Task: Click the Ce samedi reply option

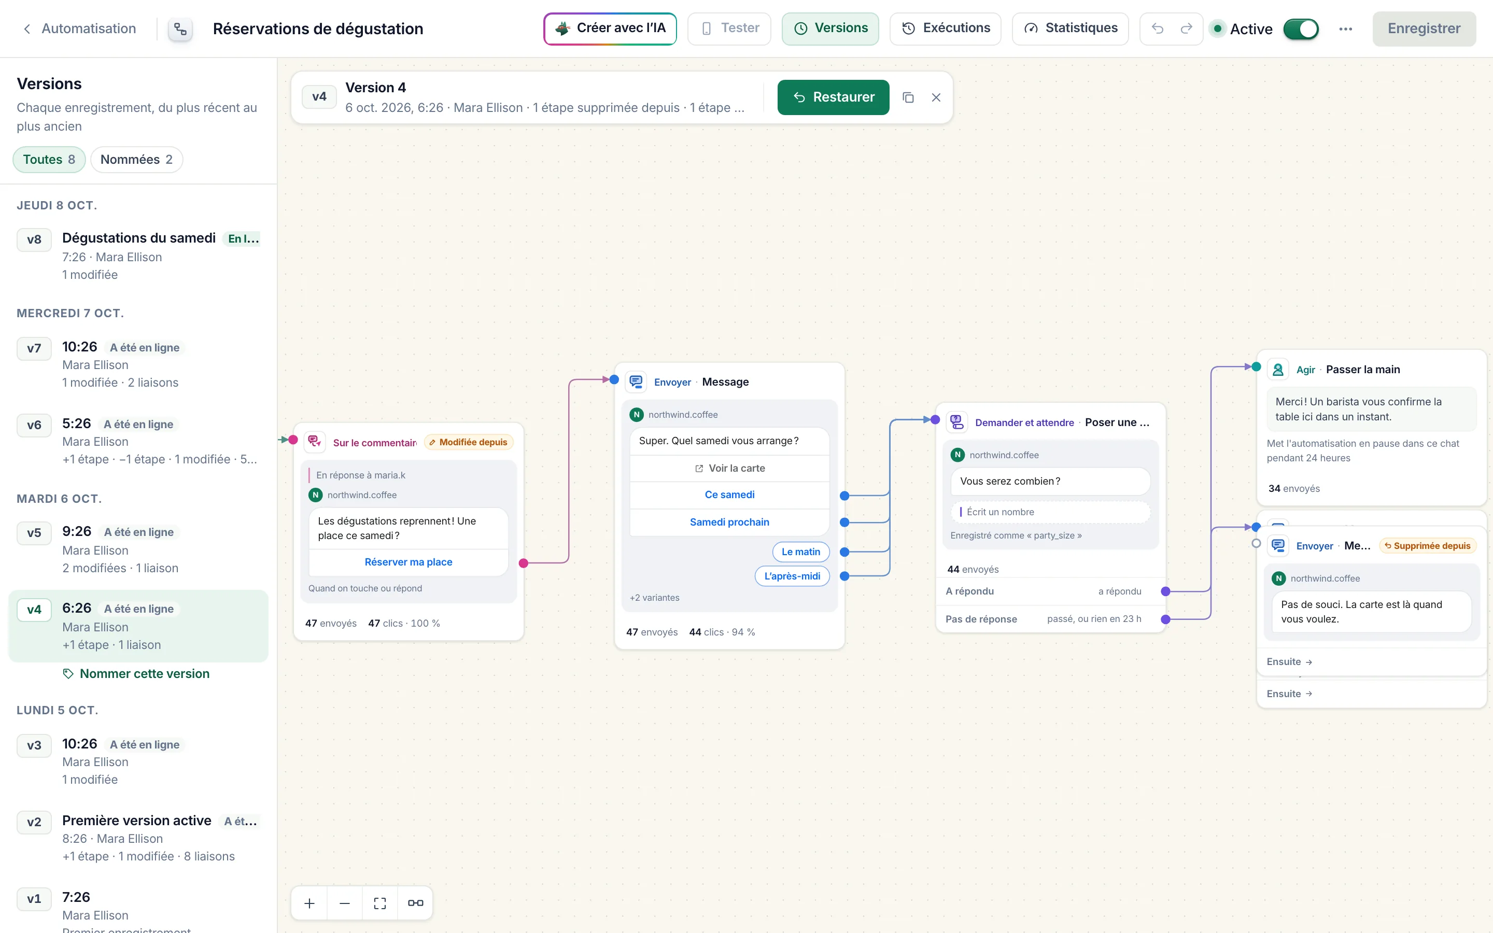Action: (x=729, y=494)
